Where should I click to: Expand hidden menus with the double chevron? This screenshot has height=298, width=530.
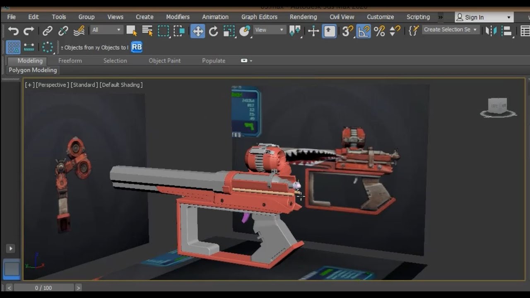441,17
